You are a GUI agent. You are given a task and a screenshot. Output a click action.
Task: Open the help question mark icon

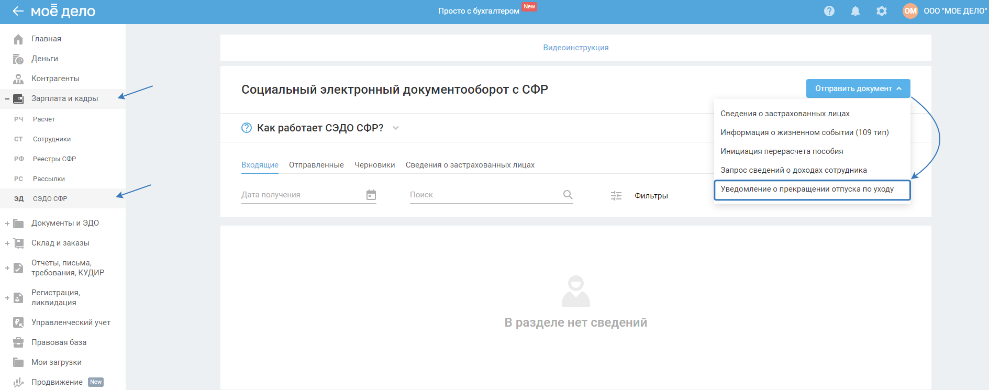(829, 11)
